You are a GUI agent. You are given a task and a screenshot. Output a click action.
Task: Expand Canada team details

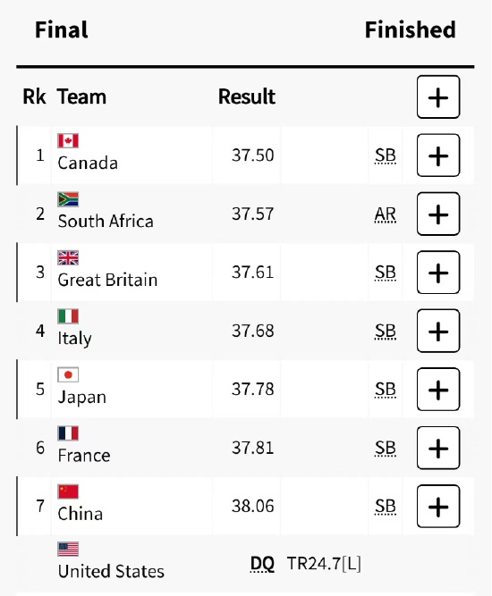pos(438,155)
